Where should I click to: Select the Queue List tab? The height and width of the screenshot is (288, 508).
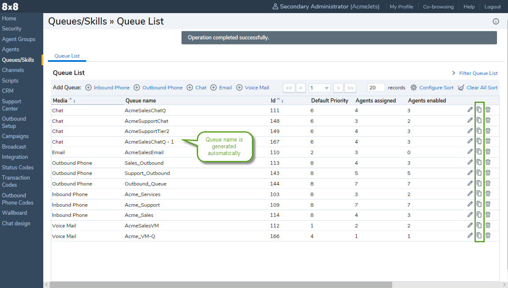coord(67,55)
